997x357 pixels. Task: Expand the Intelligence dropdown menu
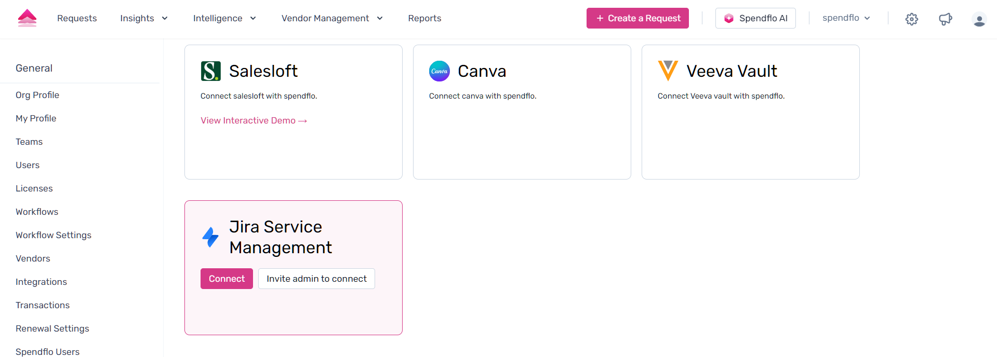click(224, 18)
